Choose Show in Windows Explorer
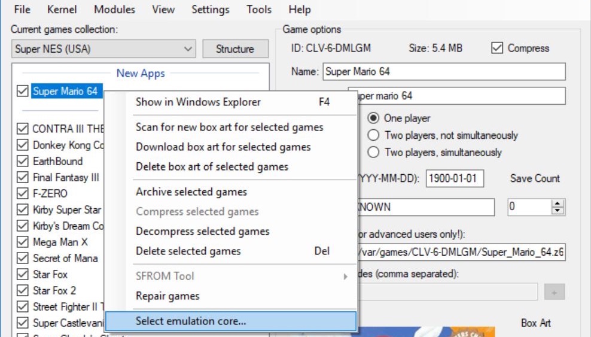The height and width of the screenshot is (337, 591). [x=231, y=102]
